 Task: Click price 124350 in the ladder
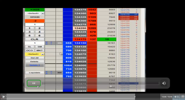click(80, 13)
